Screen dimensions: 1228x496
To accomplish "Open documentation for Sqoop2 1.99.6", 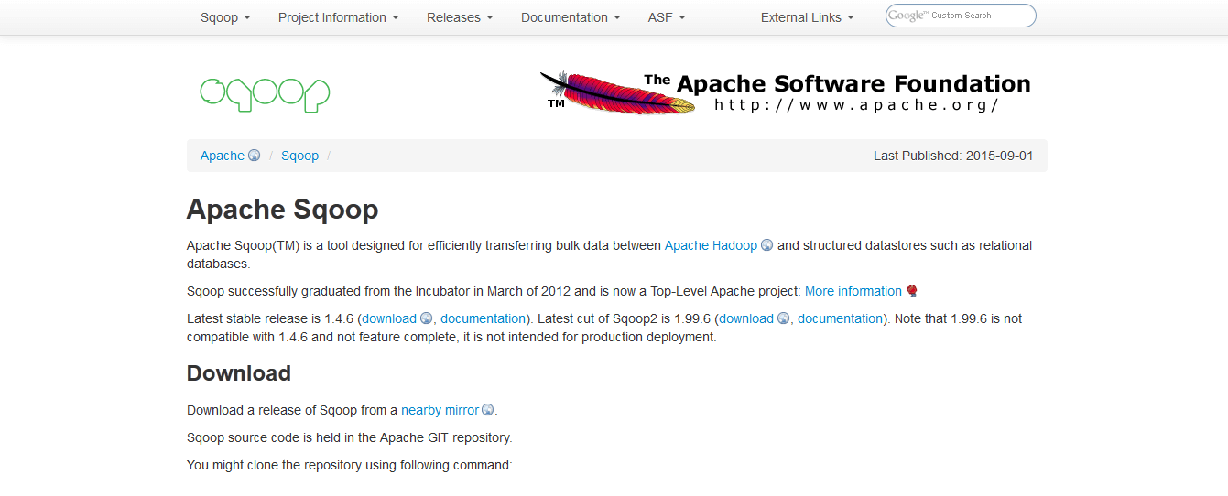I will (x=840, y=318).
